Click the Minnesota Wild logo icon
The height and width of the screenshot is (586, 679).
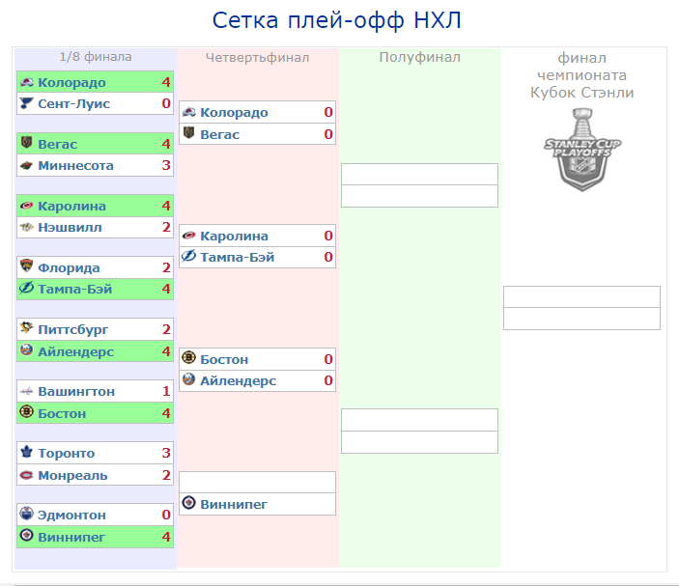click(27, 166)
